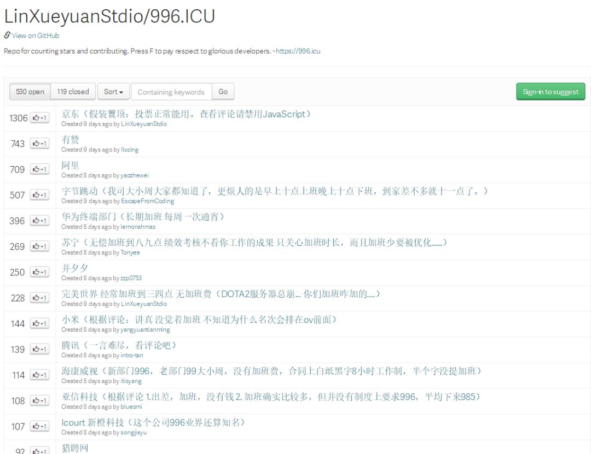
Task: Give +1 to the 阿里 entry
Action: [x=39, y=169]
